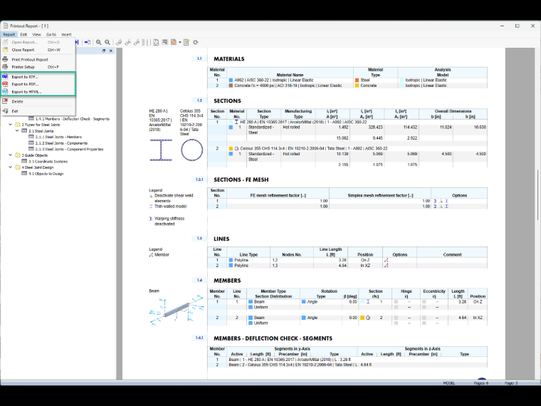Image resolution: width=541 pixels, height=406 pixels.
Task: Click the Printer Setup icon
Action: click(5, 67)
